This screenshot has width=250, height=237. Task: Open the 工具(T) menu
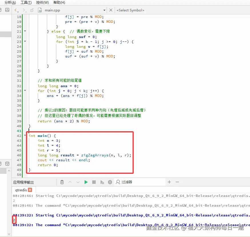point(26,3)
